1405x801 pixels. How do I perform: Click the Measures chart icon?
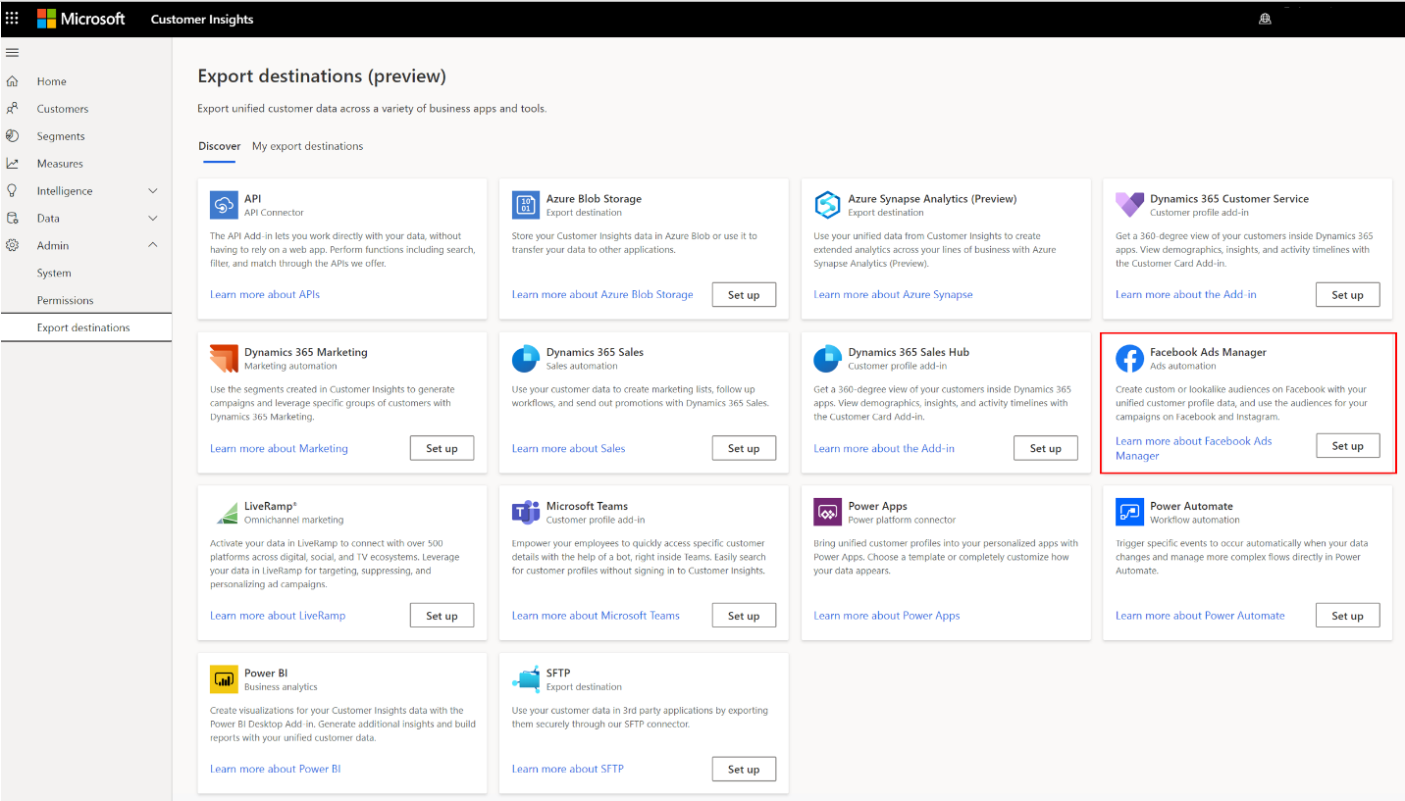(x=13, y=164)
